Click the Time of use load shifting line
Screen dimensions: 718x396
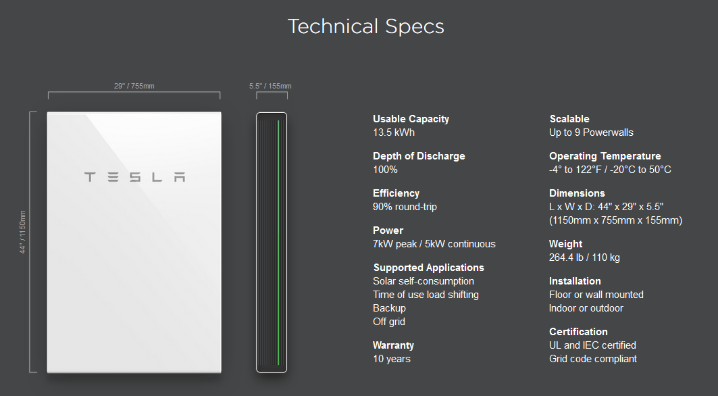pos(426,295)
